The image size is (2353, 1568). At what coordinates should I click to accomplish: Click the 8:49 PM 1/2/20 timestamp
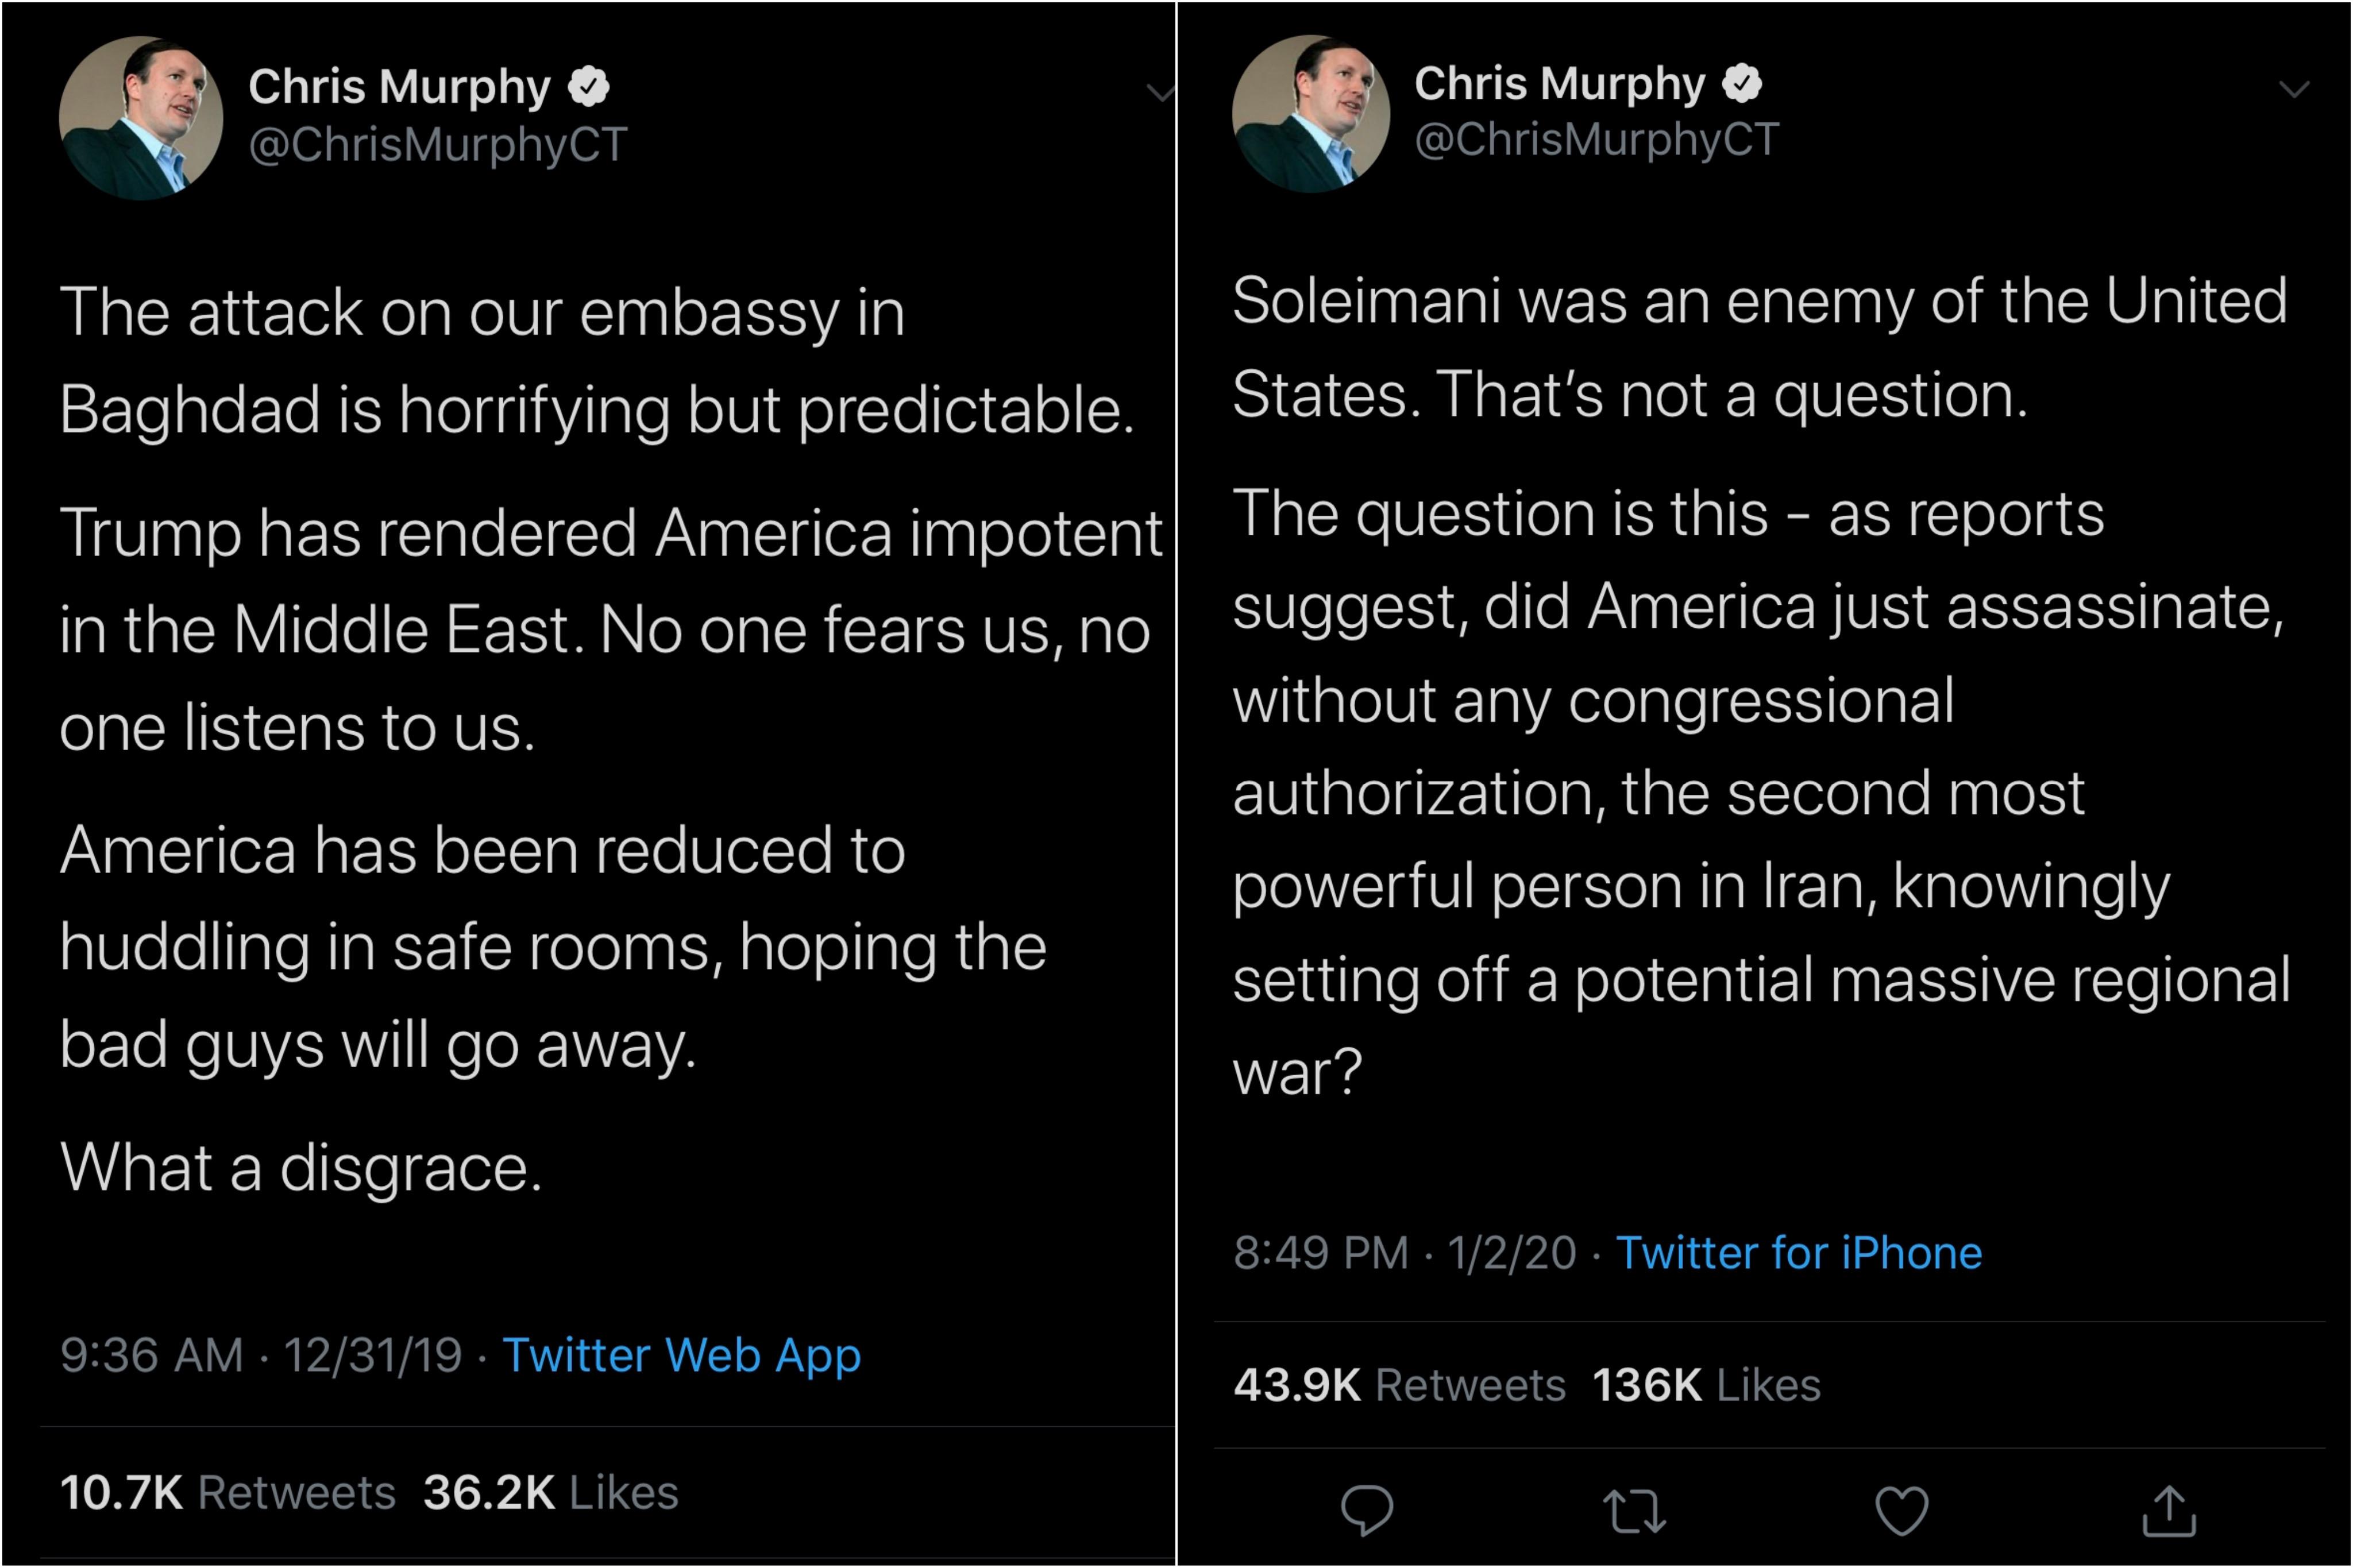click(1404, 1252)
